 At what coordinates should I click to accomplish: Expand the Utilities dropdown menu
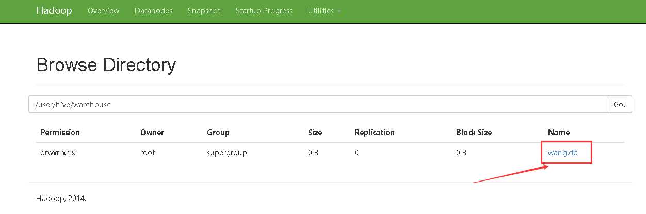[324, 11]
